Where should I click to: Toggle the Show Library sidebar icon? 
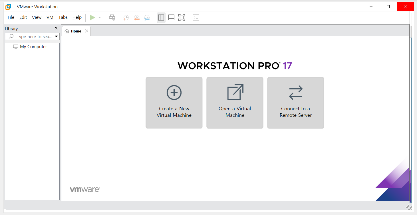pos(161,18)
